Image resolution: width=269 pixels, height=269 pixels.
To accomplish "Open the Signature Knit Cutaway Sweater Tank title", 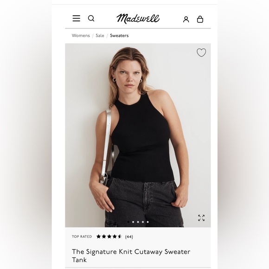I will [131, 256].
